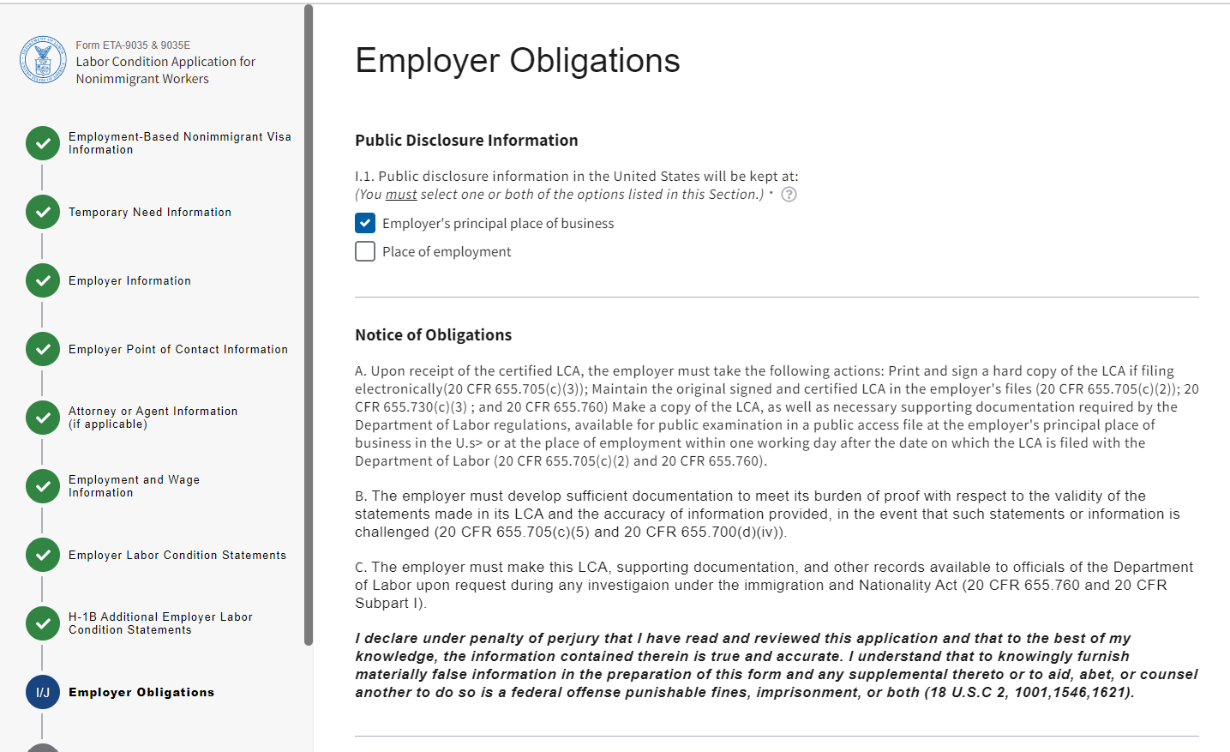Click the Department of Labor seal logo
This screenshot has width=1230, height=752.
click(x=43, y=60)
